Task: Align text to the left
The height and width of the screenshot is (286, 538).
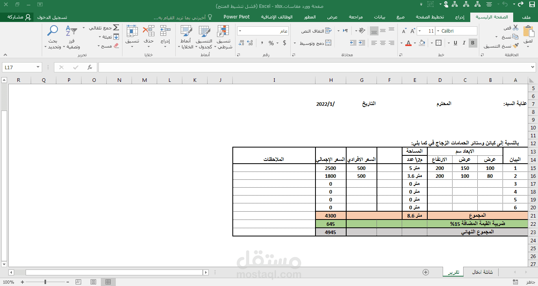Action: point(374,43)
